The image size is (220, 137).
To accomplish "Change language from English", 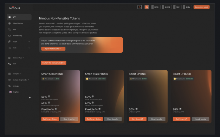I will point(16,92).
